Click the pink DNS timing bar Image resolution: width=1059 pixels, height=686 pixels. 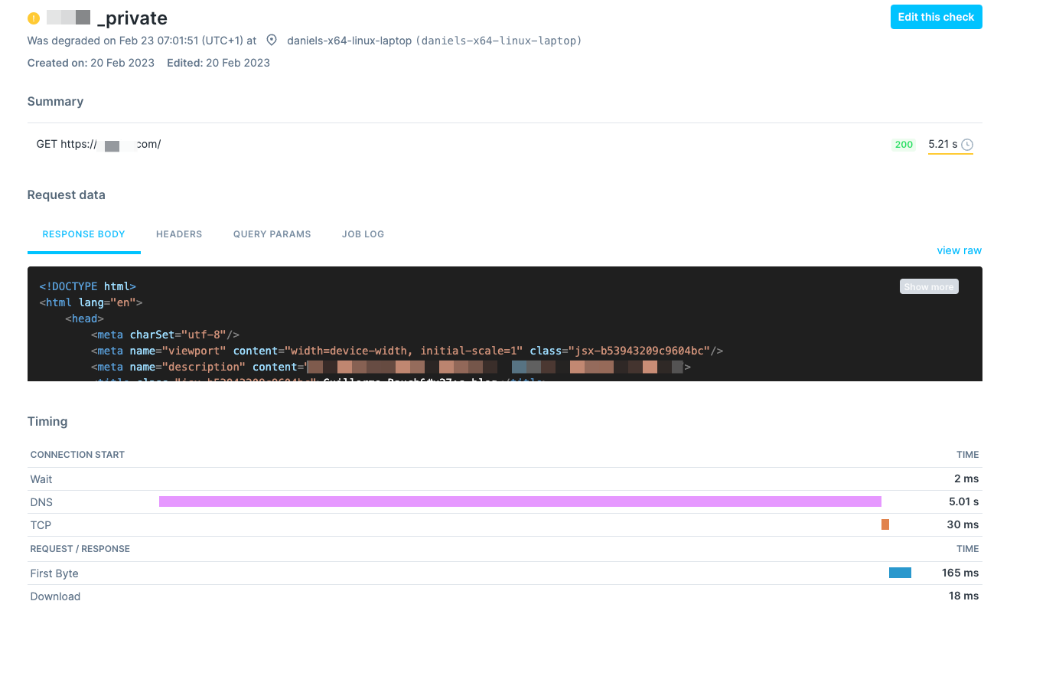[x=520, y=501]
